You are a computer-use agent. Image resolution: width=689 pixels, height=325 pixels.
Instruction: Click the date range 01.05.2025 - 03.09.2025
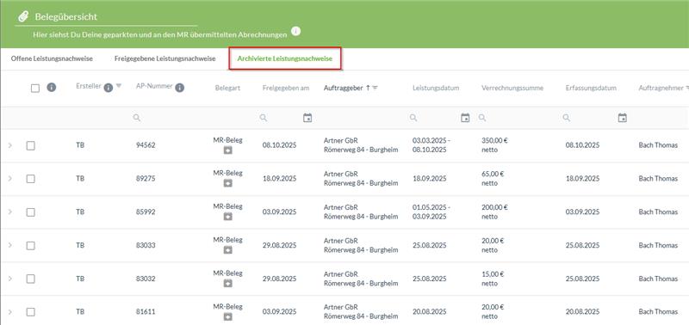(x=431, y=212)
